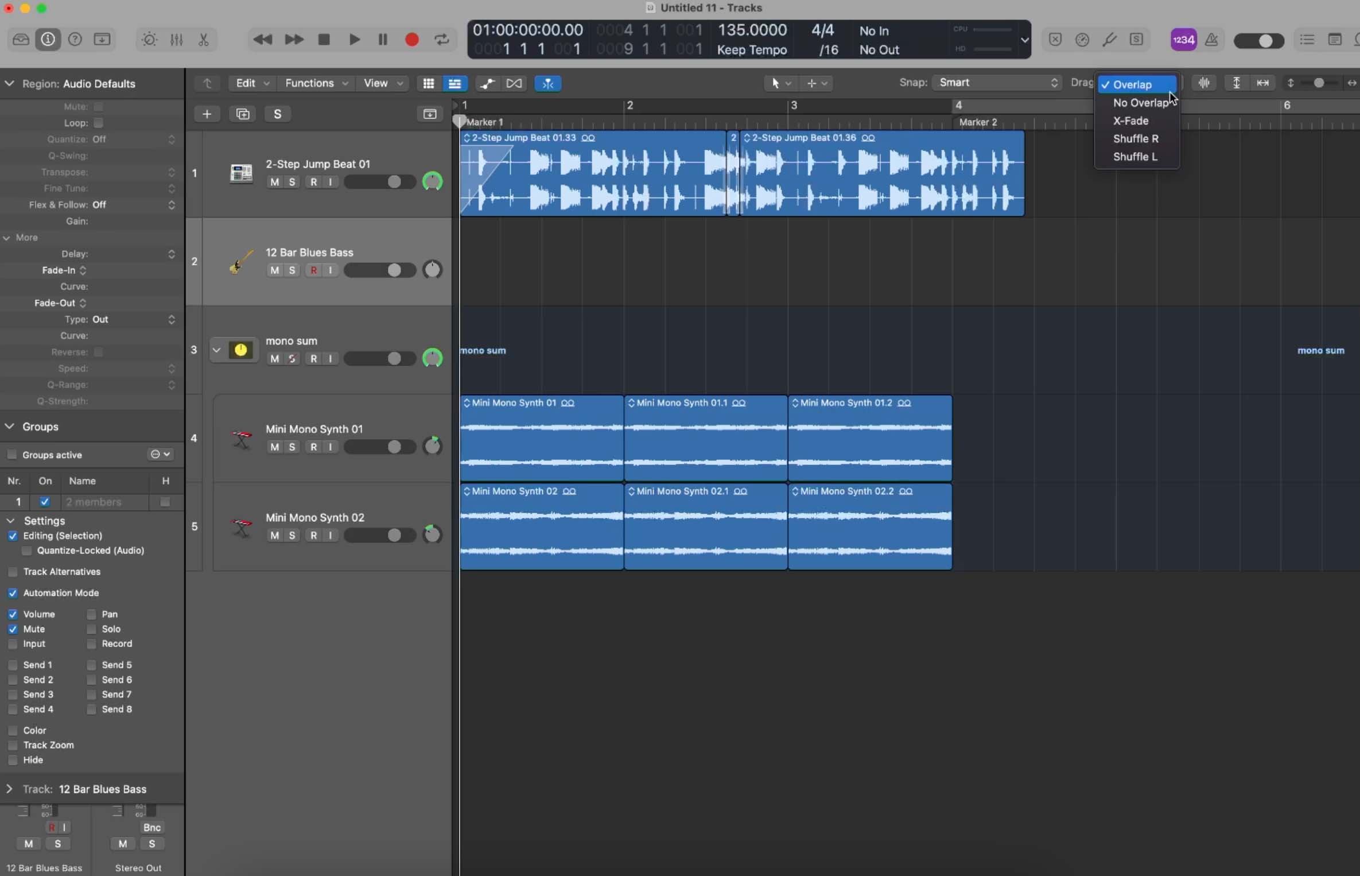This screenshot has width=1360, height=876.
Task: Enable Quantize-Locked (Audio) checkbox
Action: (26, 551)
